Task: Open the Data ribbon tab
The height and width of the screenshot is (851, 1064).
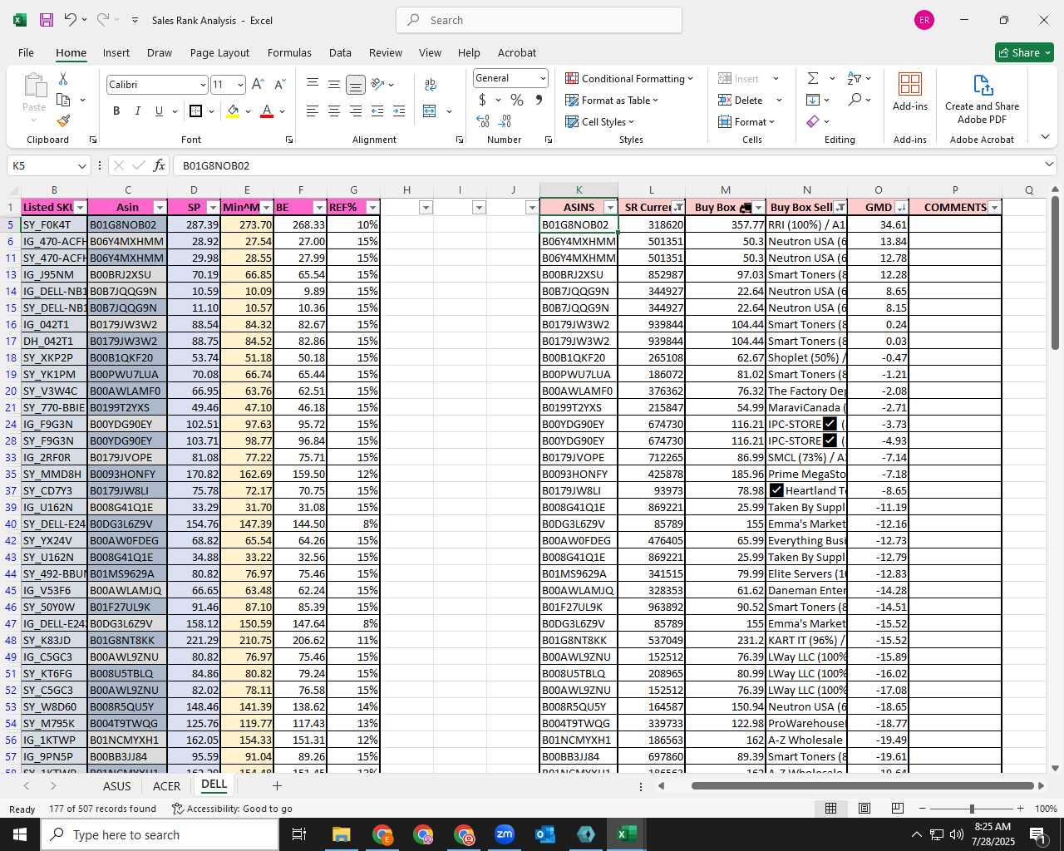Action: (340, 52)
